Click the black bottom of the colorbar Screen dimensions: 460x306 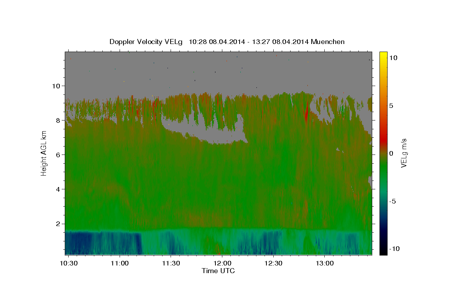pyautogui.click(x=383, y=251)
